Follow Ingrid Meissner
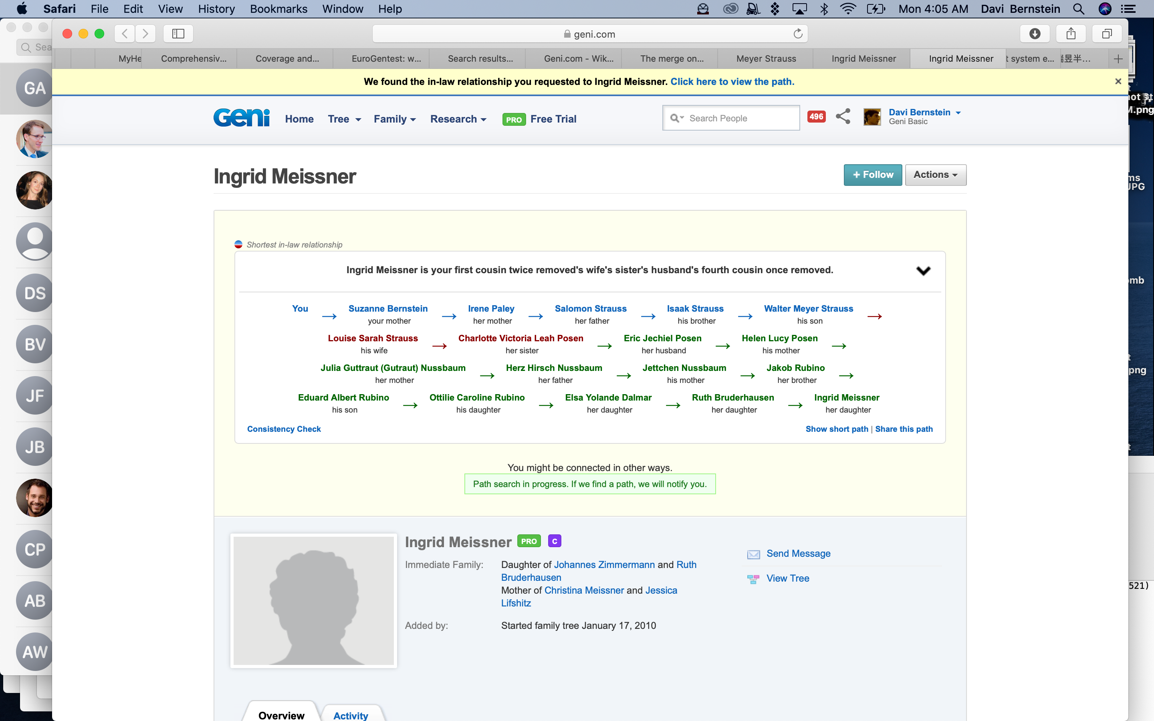The width and height of the screenshot is (1154, 721). pos(872,175)
